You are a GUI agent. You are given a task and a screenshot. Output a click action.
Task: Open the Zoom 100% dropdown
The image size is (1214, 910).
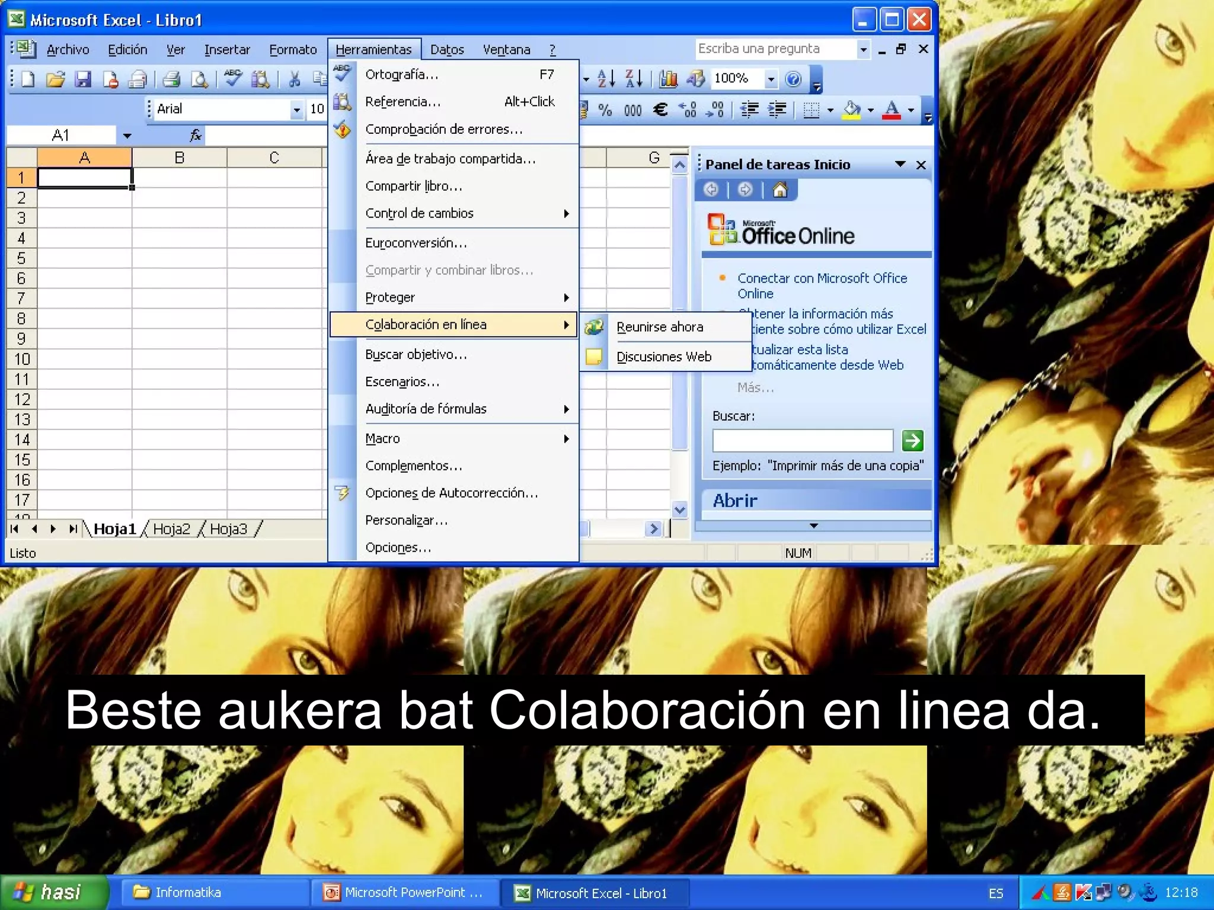click(771, 78)
